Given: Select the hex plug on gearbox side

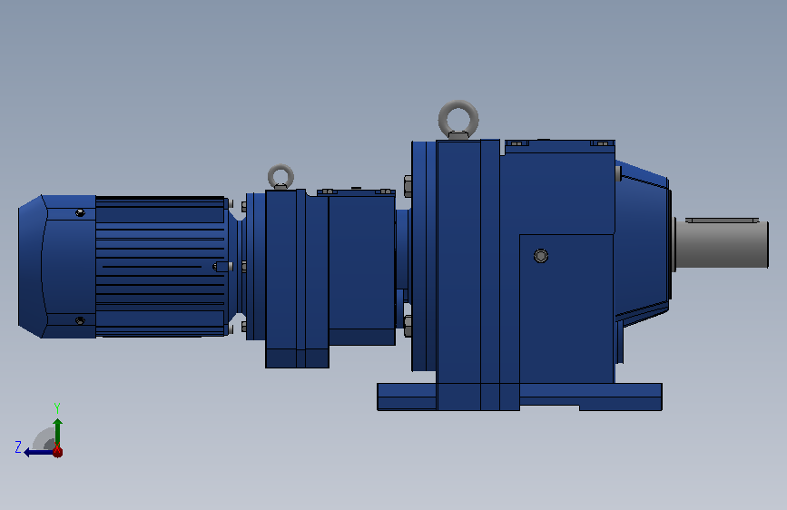Looking at the screenshot, I should point(541,256).
